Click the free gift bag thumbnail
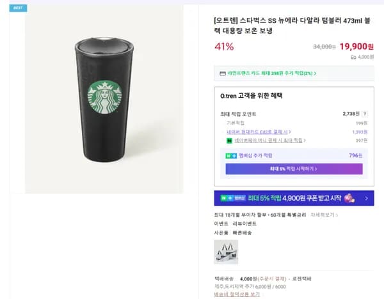 click(x=225, y=252)
